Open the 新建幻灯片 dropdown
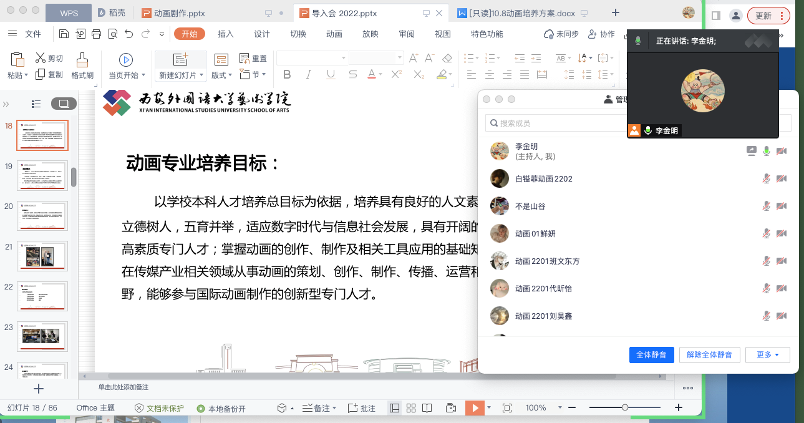 pyautogui.click(x=181, y=75)
